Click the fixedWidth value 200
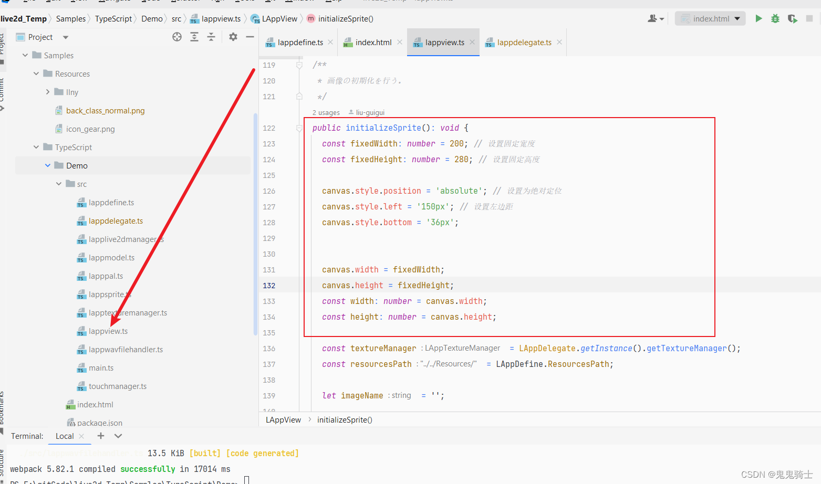The height and width of the screenshot is (484, 821). [x=456, y=144]
